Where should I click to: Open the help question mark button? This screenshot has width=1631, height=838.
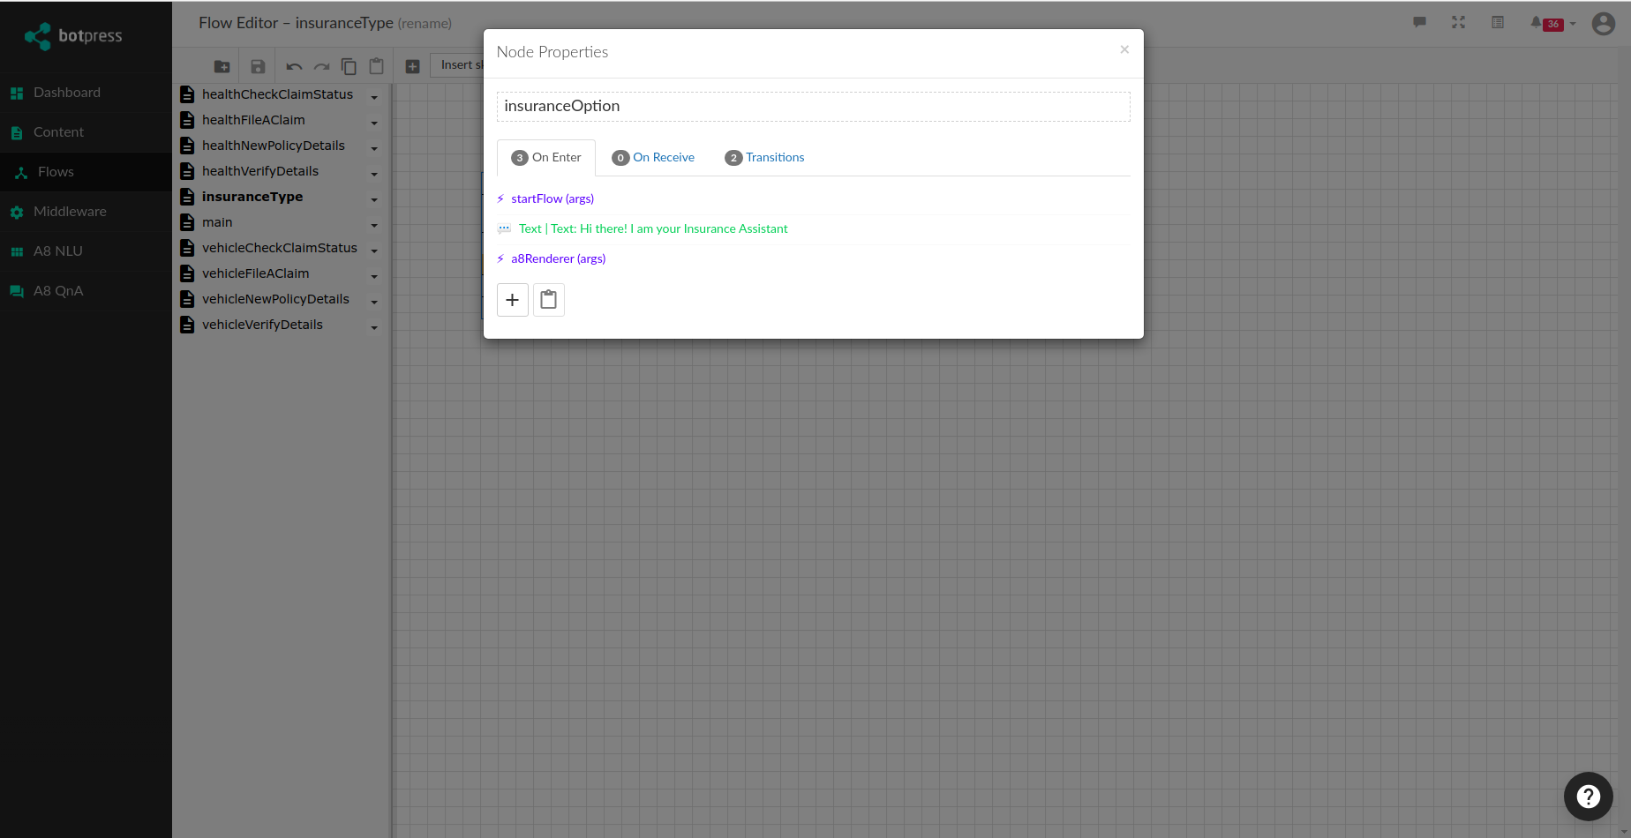[1589, 797]
